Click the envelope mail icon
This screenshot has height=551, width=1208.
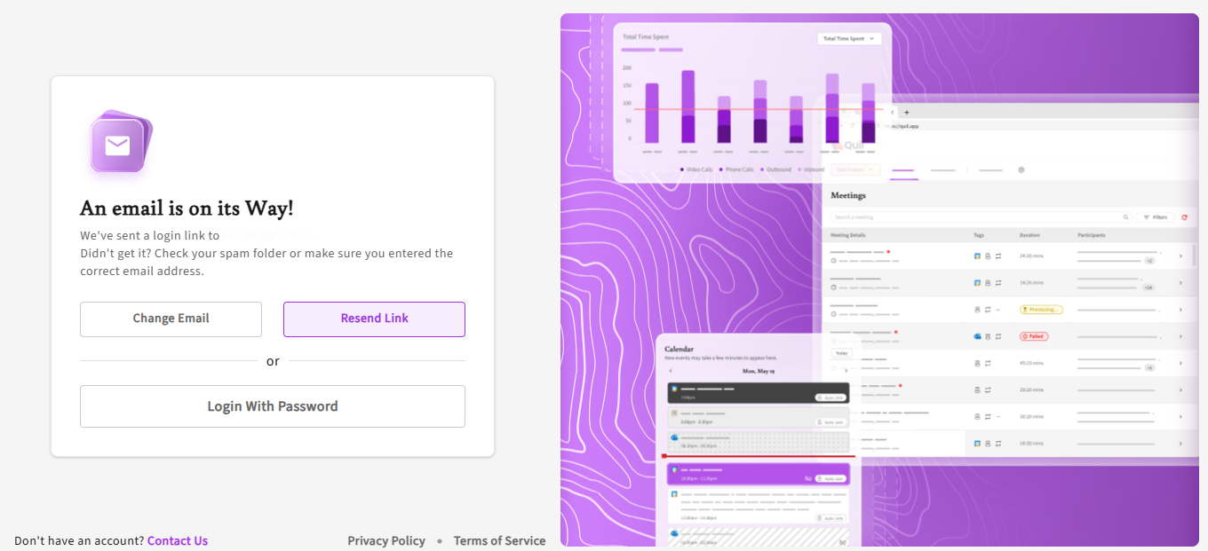[x=118, y=146]
